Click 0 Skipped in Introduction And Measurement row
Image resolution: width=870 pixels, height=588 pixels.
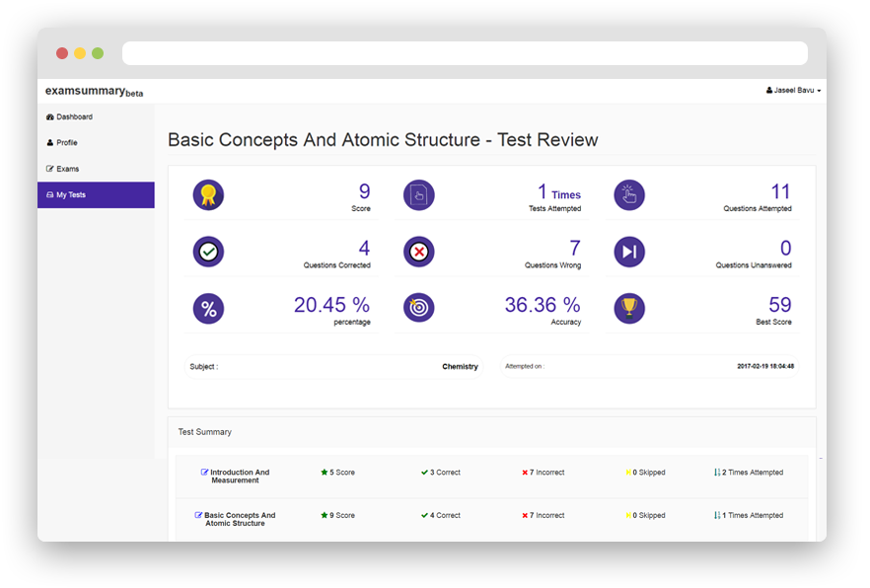pyautogui.click(x=649, y=473)
